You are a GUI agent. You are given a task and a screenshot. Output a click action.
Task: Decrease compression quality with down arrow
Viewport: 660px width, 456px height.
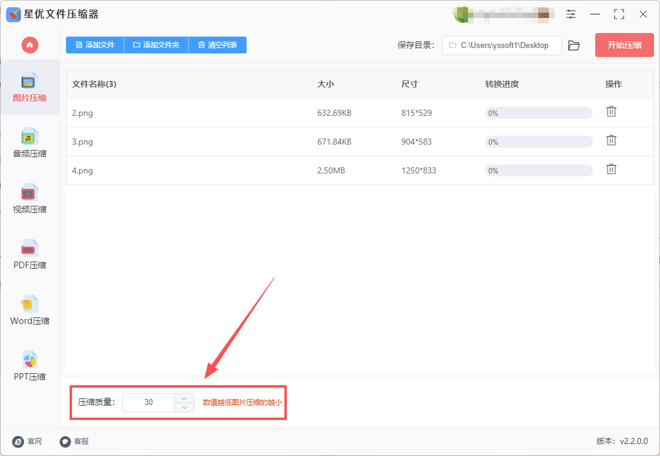tap(184, 407)
